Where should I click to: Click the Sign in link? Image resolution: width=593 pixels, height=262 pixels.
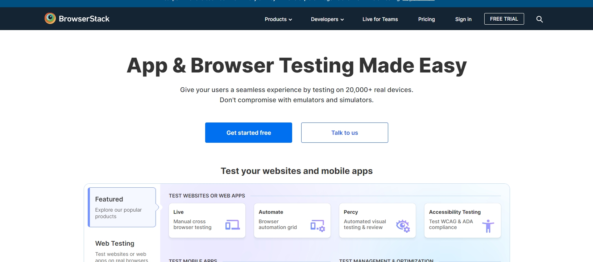(463, 19)
